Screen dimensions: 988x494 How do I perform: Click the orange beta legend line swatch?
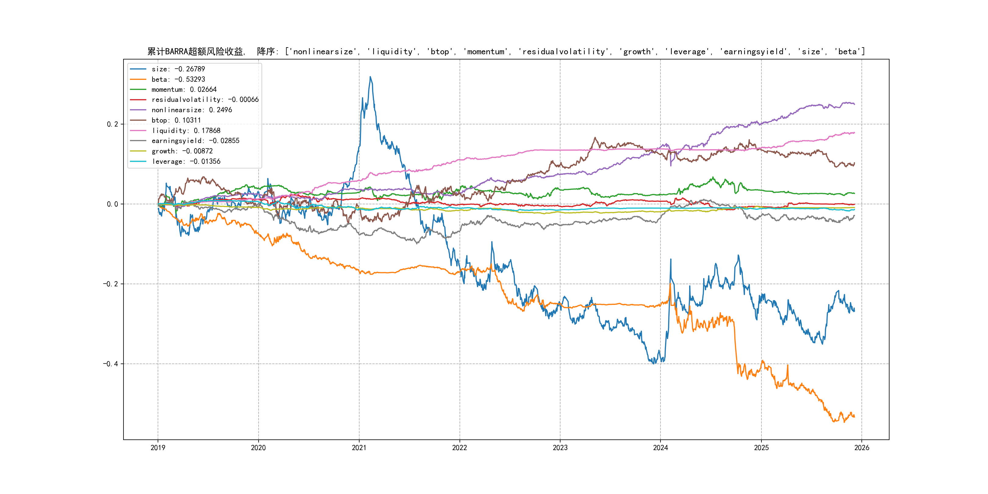point(138,79)
